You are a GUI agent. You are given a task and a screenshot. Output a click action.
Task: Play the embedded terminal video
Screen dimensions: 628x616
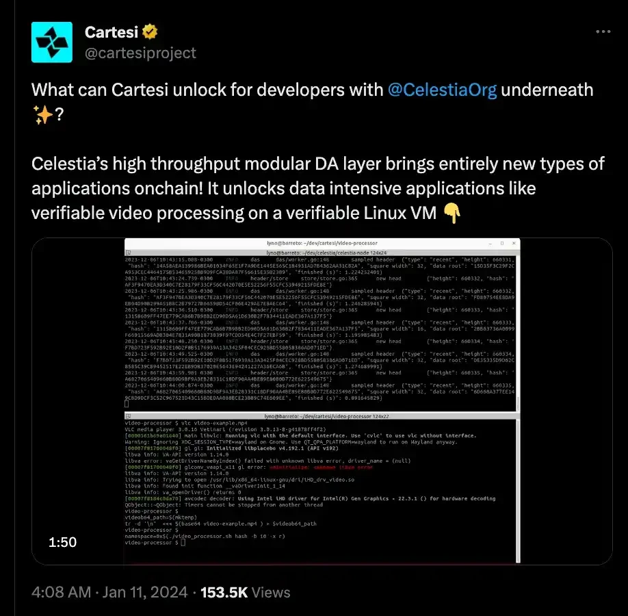pos(322,401)
